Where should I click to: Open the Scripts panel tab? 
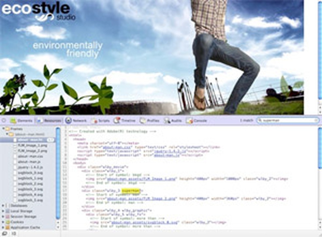101,120
